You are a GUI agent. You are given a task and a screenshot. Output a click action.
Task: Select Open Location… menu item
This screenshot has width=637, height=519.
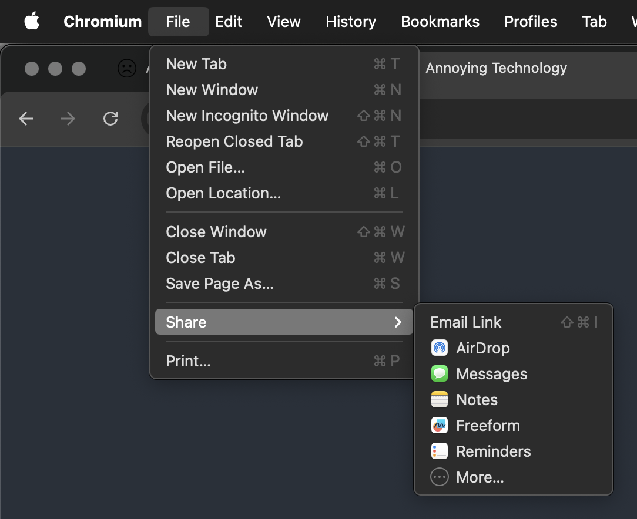click(284, 193)
